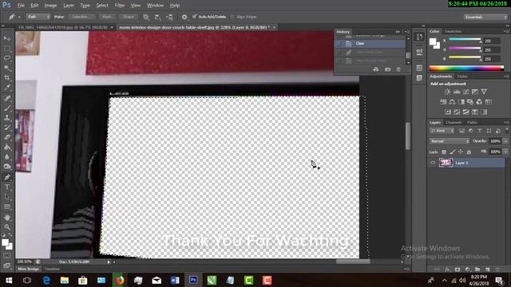511x287 pixels.
Task: Add a Color Balance adjustment
Action: pos(452,102)
